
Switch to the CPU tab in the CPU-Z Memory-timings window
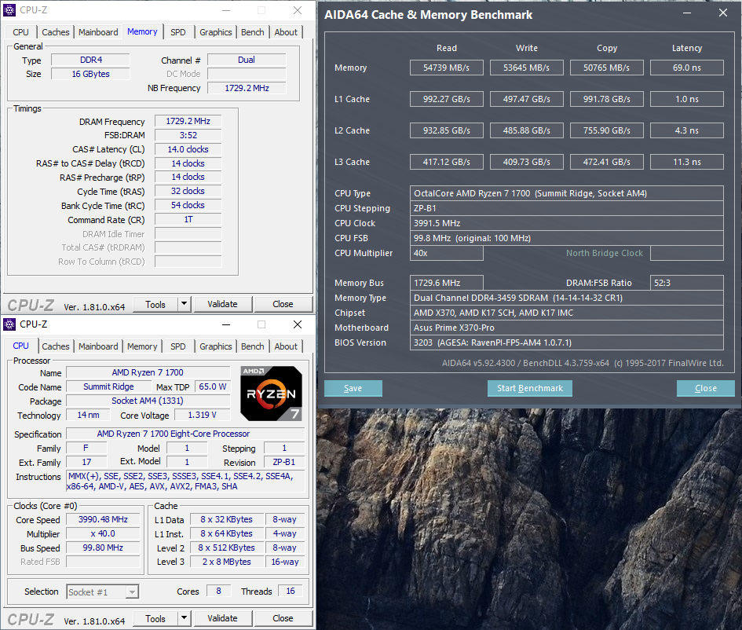pyautogui.click(x=21, y=32)
